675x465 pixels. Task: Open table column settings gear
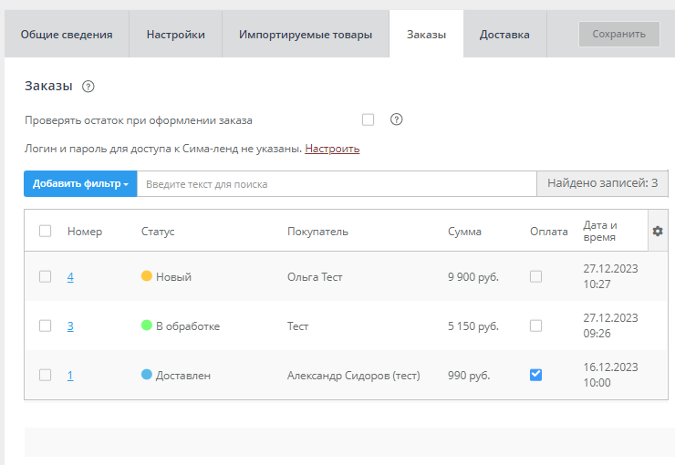pyautogui.click(x=658, y=232)
